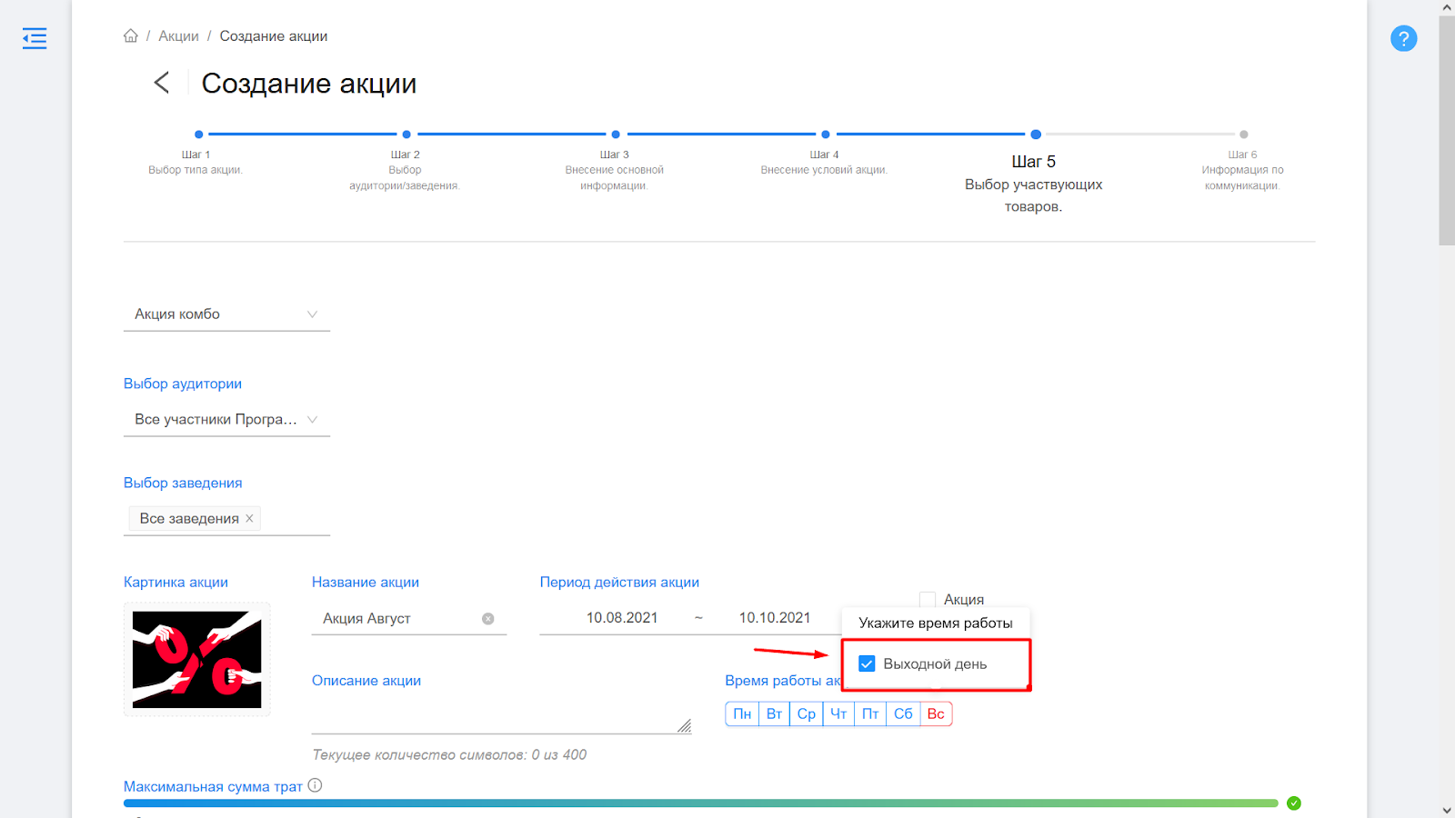Click the Период действия акции label
This screenshot has width=1455, height=818.
point(619,583)
